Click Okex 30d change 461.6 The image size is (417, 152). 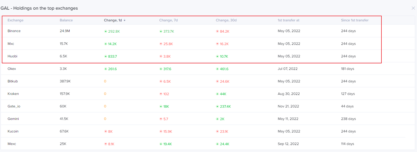tap(224, 69)
